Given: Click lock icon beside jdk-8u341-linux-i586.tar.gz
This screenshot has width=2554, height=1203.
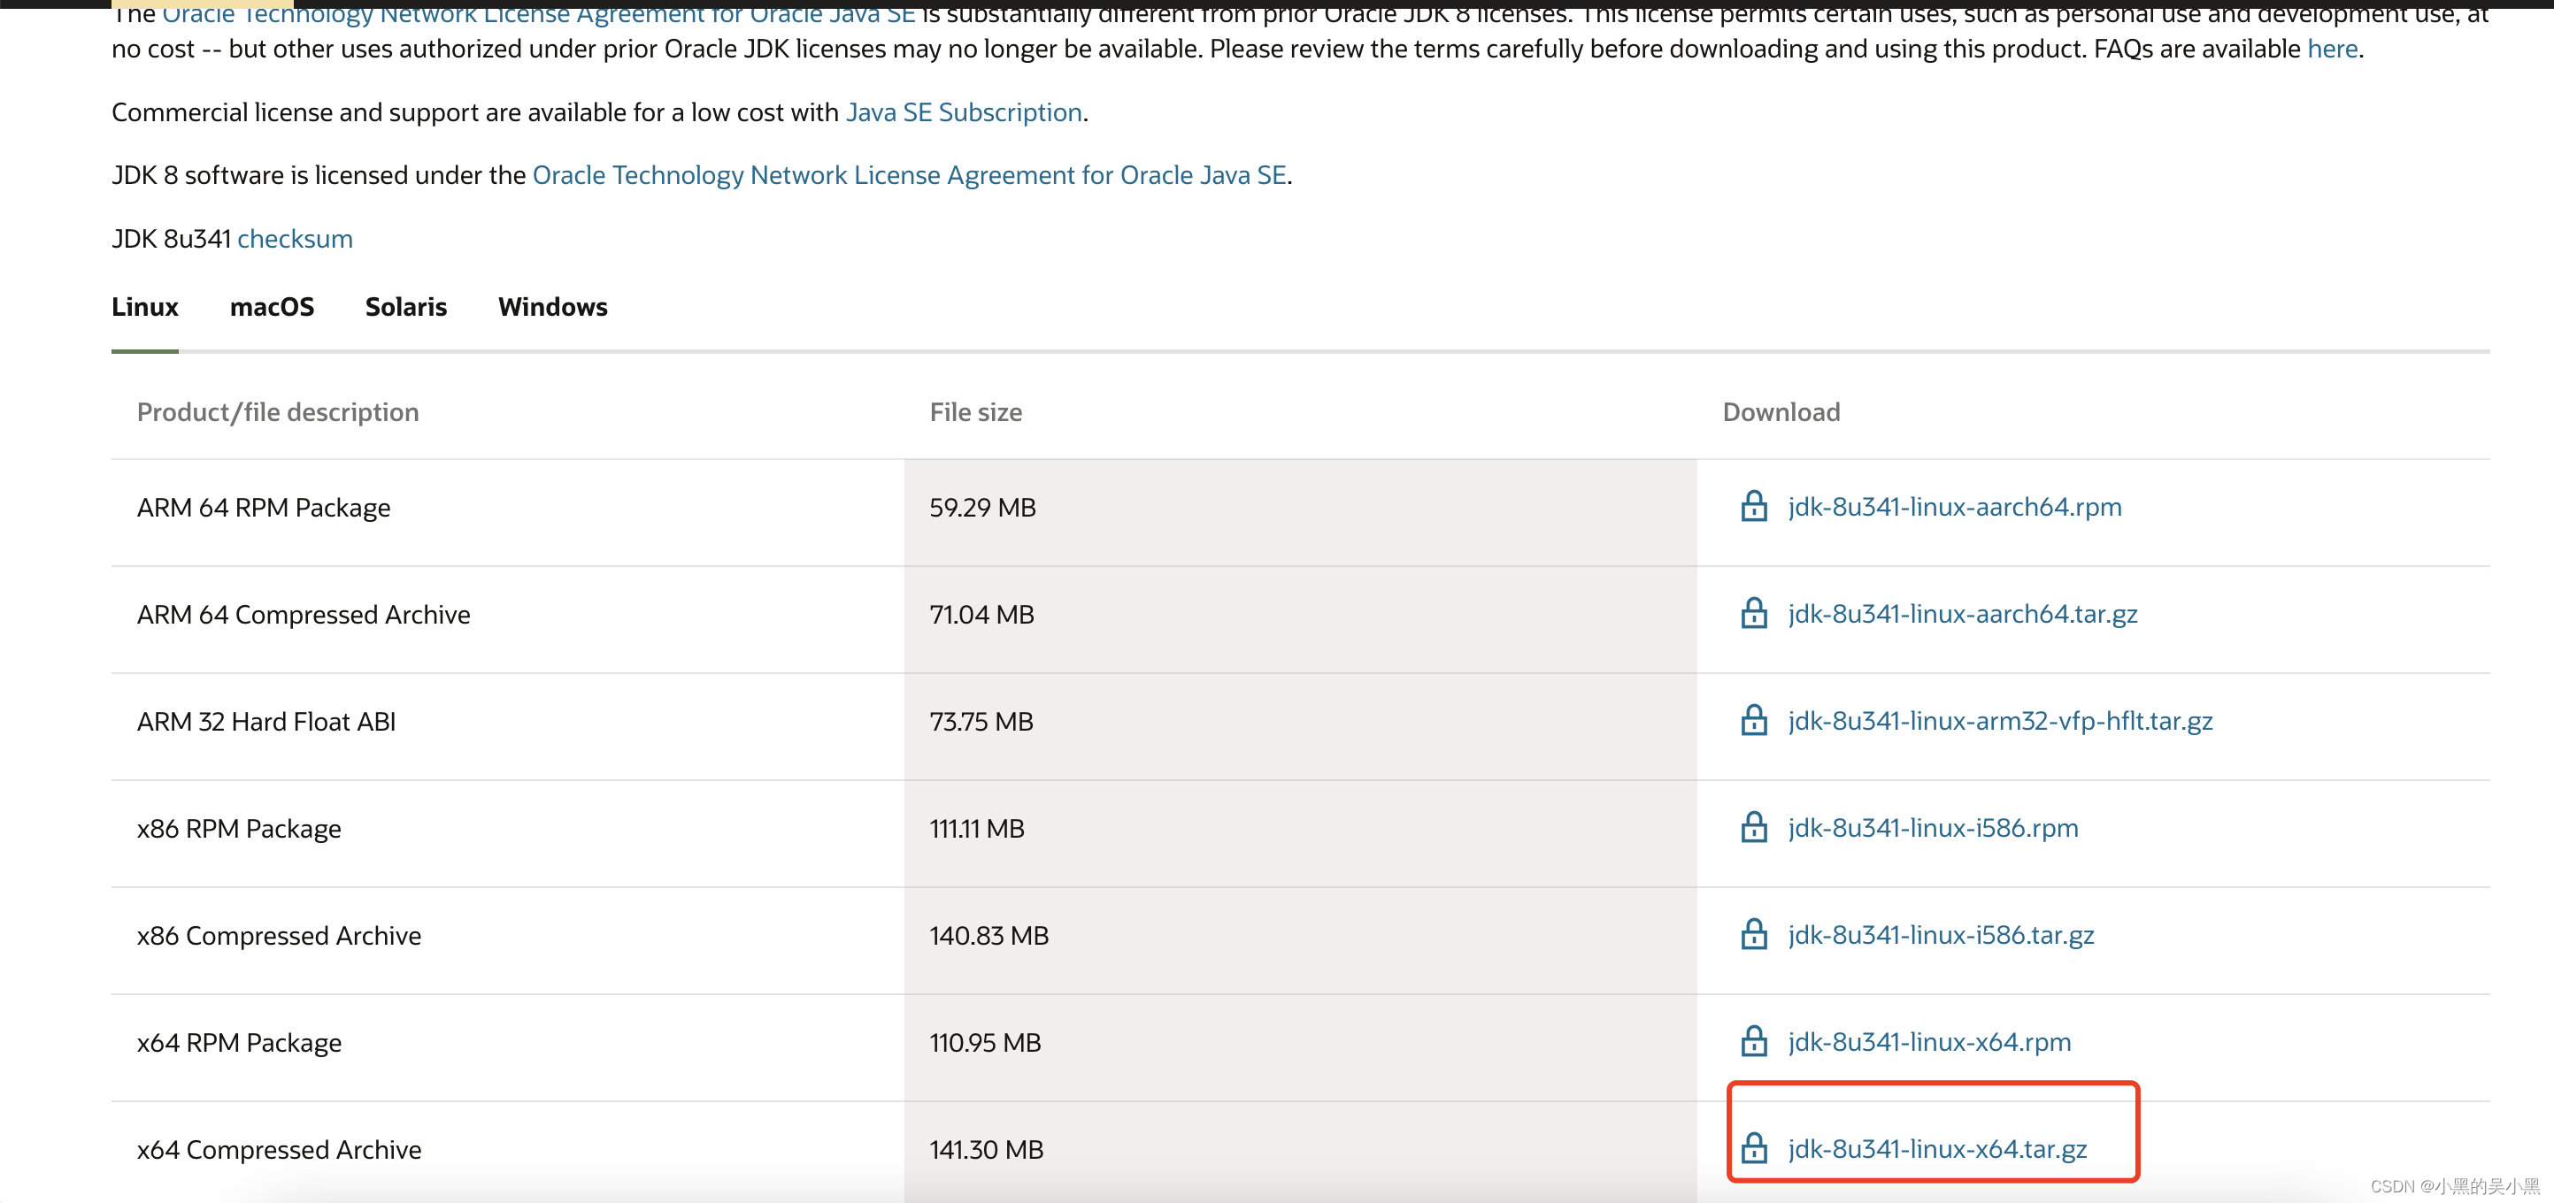Looking at the screenshot, I should 1753,934.
